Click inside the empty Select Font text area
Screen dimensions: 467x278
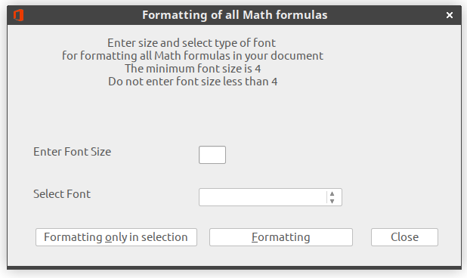click(x=263, y=197)
